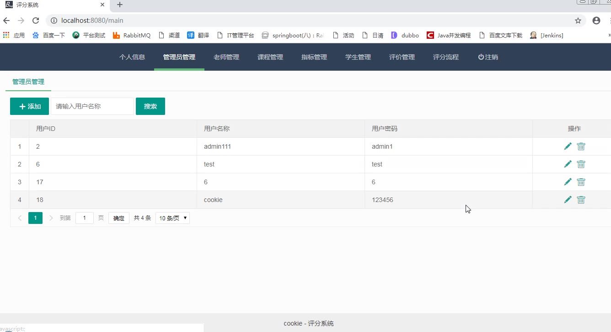Viewport: 611px width, 332px height.
Task: Go to 学生管理 in navigation bar
Action: point(358,57)
